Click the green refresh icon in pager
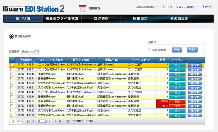This screenshot has width=218, height=132. coord(68,121)
